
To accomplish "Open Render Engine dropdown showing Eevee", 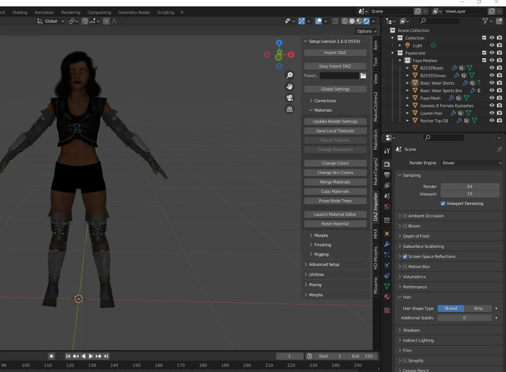I will pos(471,163).
